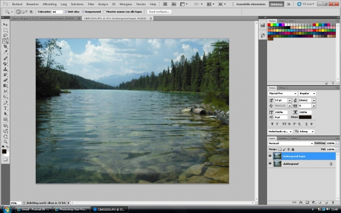Image resolution: width=341 pixels, height=213 pixels.
Task: Switch to the Stijlen tab
Action: pyautogui.click(x=282, y=21)
